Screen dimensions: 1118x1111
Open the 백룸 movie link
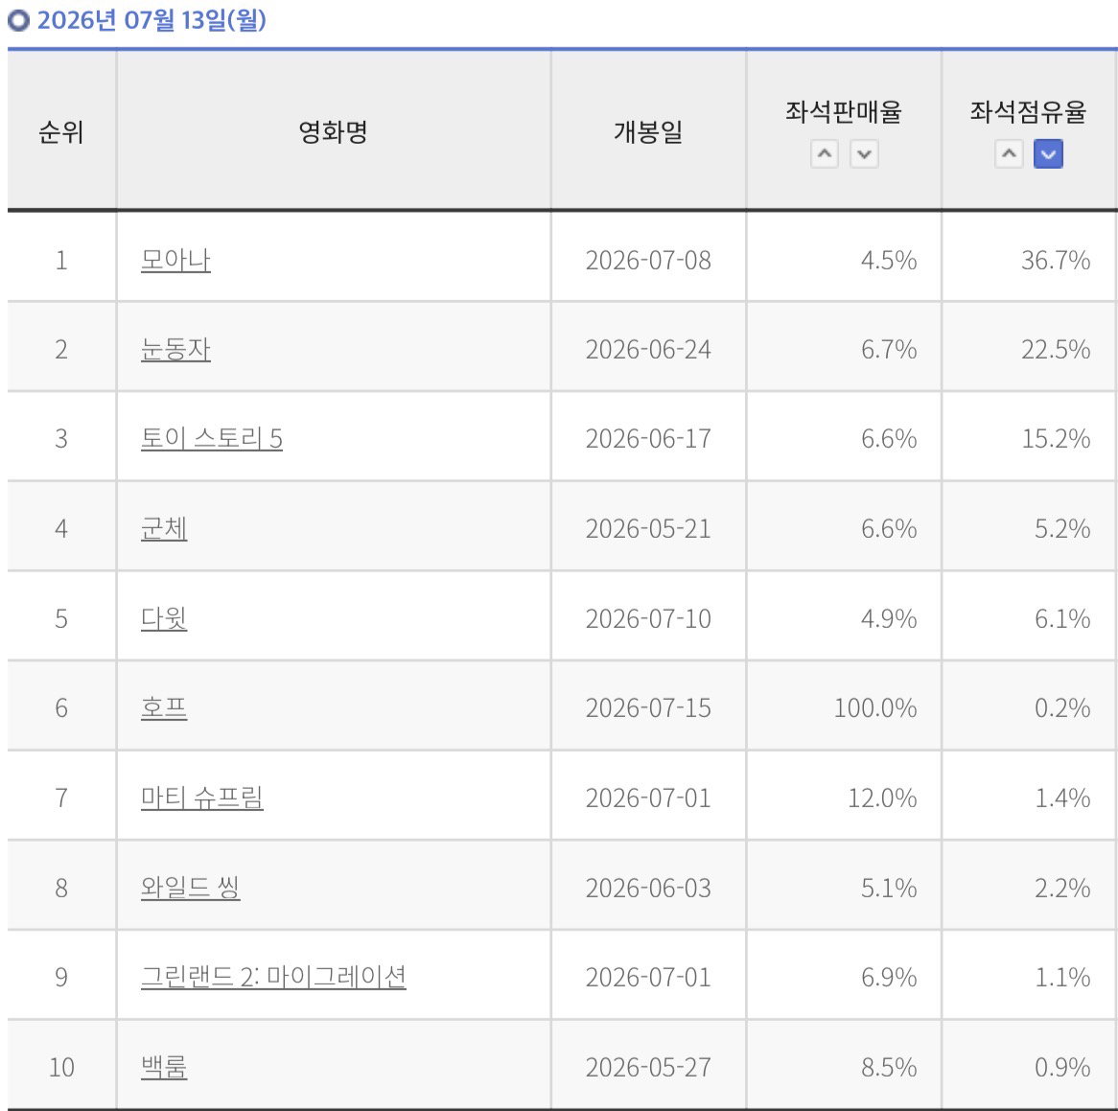point(164,1067)
